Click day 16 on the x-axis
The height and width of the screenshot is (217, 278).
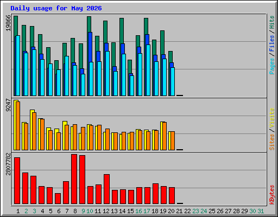138,211
